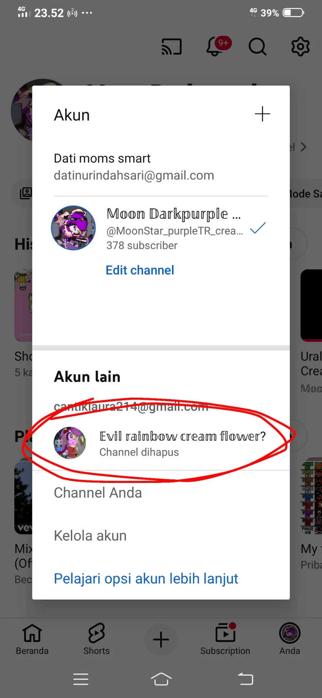Select Moon Darkpurple checked account
The image size is (322, 698).
[161, 228]
